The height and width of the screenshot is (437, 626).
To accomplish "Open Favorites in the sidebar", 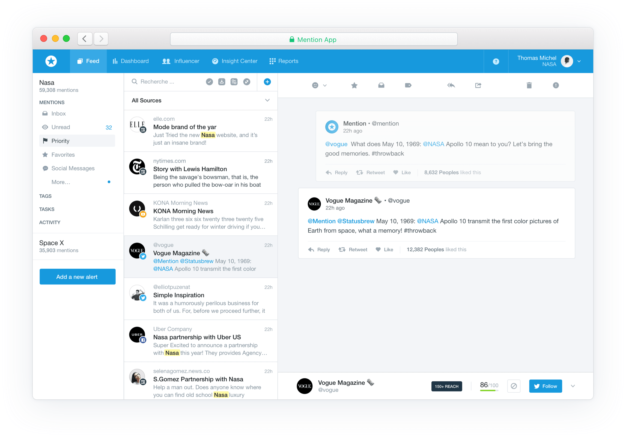I will (77, 155).
